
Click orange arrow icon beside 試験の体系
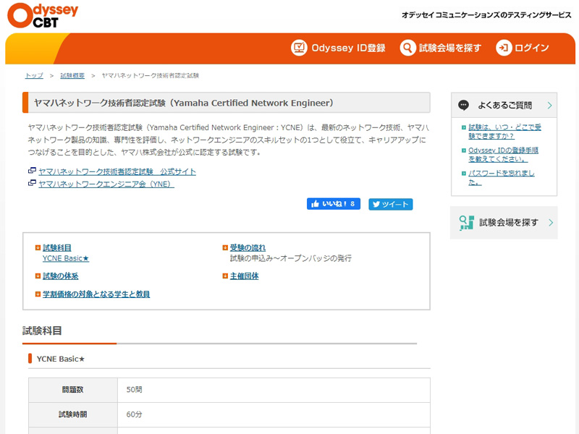pyautogui.click(x=38, y=276)
